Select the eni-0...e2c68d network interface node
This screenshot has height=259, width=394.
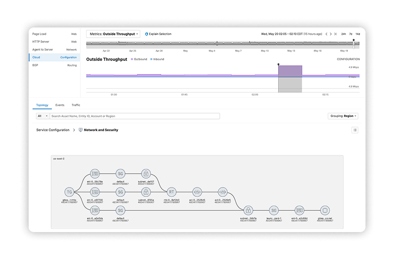coord(299,210)
